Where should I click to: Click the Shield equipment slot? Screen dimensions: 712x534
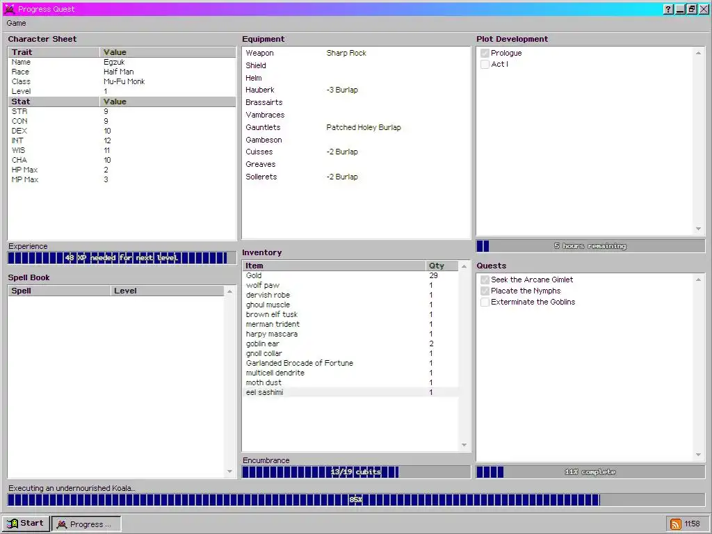(x=256, y=65)
